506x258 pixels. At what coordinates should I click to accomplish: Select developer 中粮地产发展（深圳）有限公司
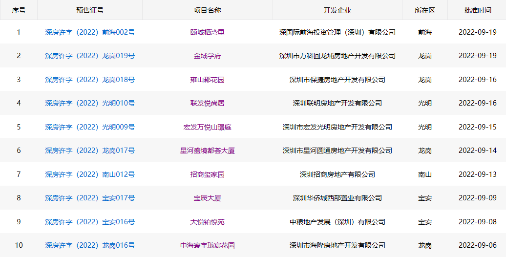(x=337, y=222)
